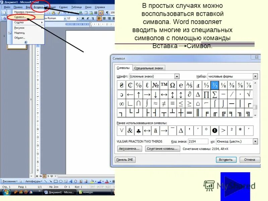This screenshot has width=268, height=201.
Task: Open the Файл menu
Action: (7, 7)
